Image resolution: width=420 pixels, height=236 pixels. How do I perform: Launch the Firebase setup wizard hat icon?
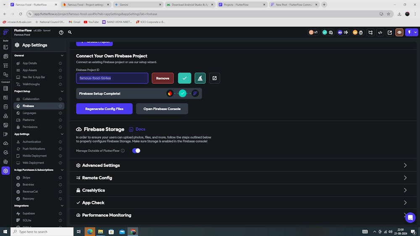200,78
